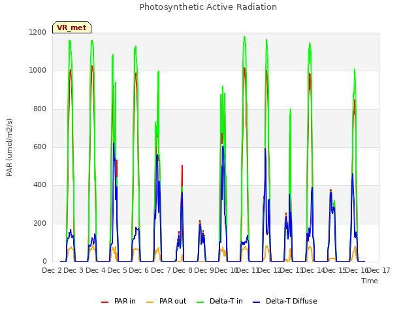
Task: Select the 'PAR in' legend label
Action: coord(125,301)
